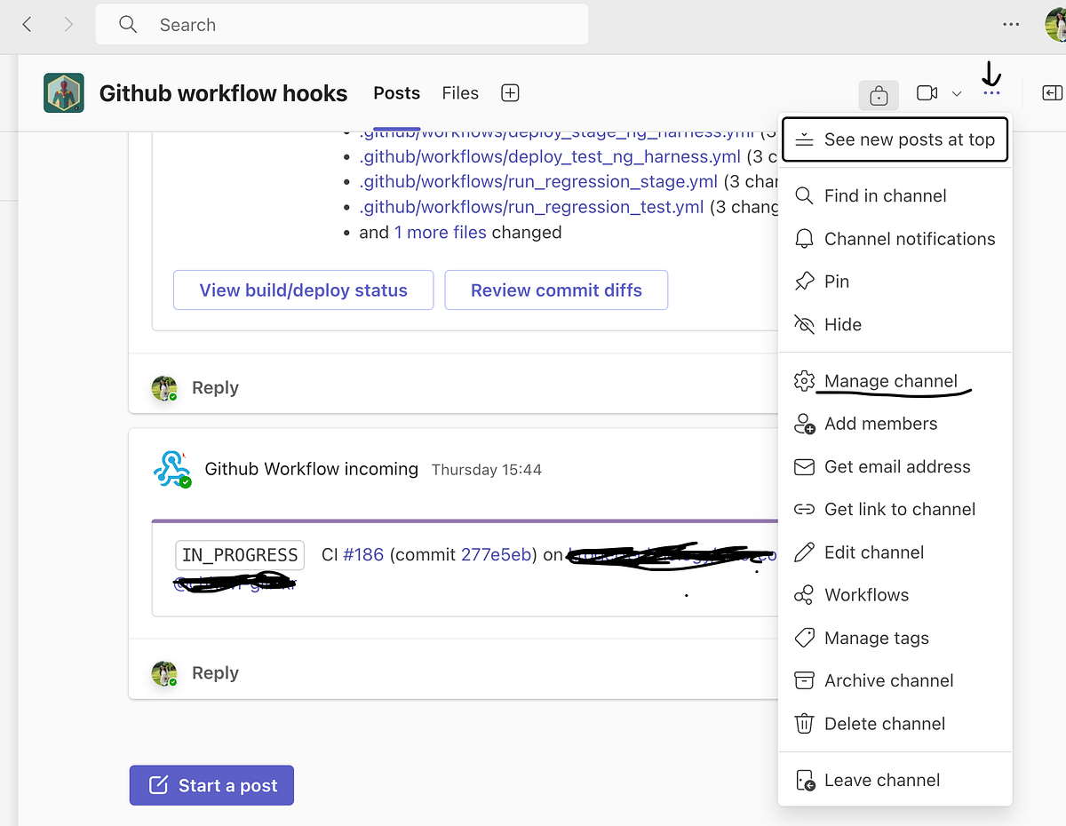This screenshot has width=1066, height=826.
Task: Click the Leave channel icon
Action: [x=804, y=780]
